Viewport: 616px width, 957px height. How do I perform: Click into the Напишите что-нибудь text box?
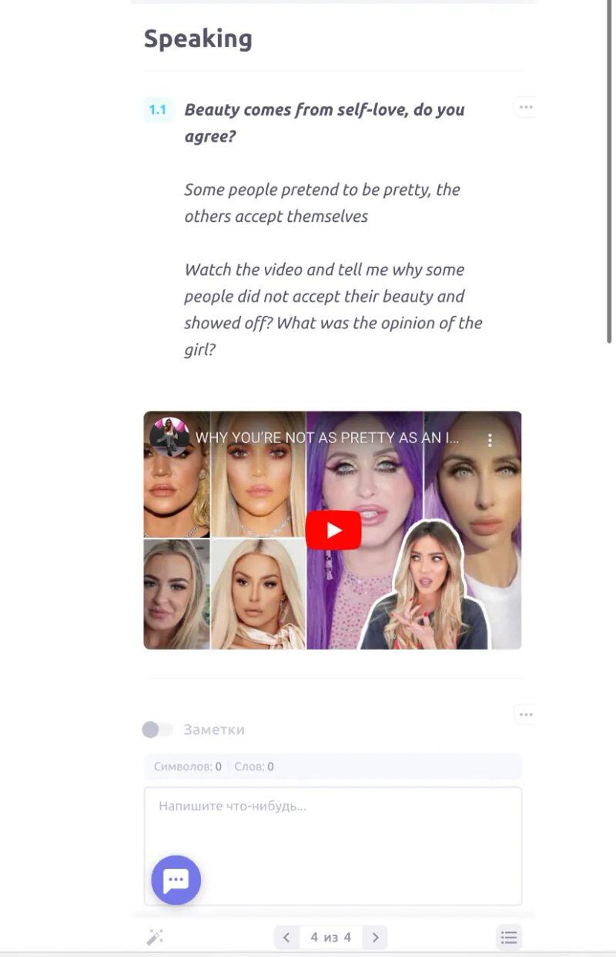(x=333, y=845)
